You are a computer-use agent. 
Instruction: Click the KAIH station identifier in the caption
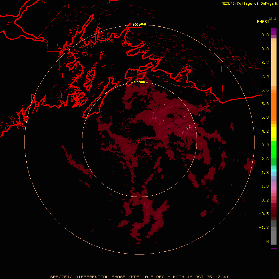tap(179, 277)
